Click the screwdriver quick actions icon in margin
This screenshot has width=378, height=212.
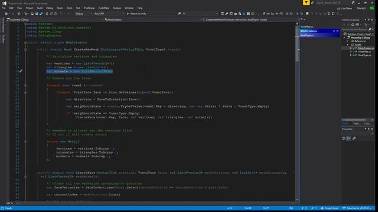point(21,71)
